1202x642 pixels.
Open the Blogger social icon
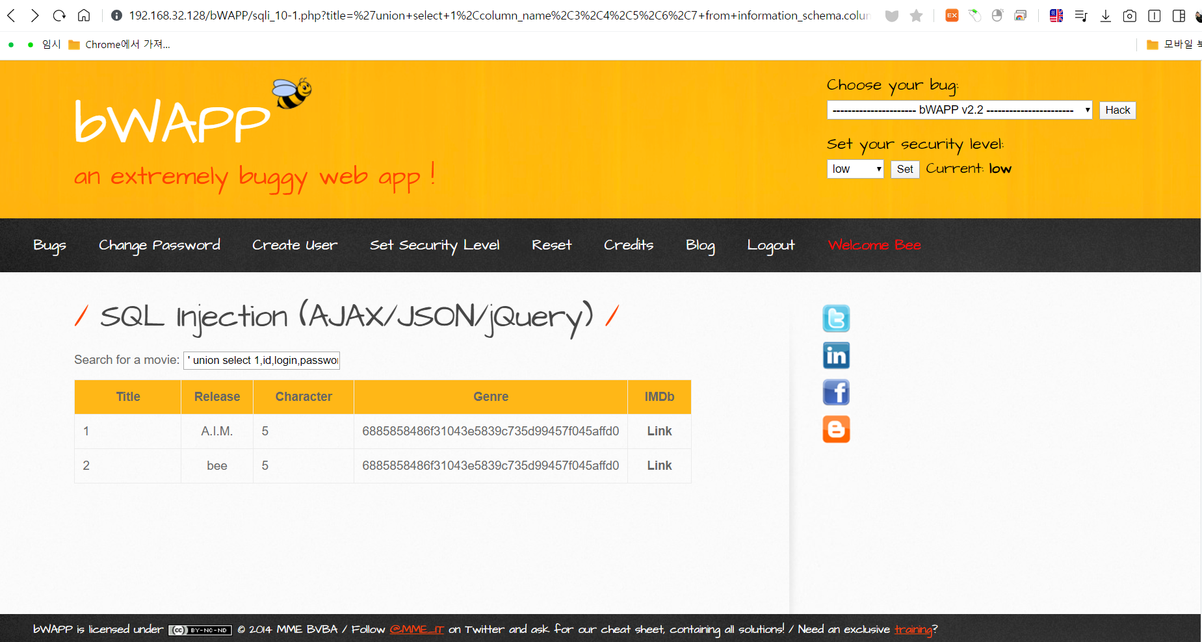pyautogui.click(x=836, y=430)
